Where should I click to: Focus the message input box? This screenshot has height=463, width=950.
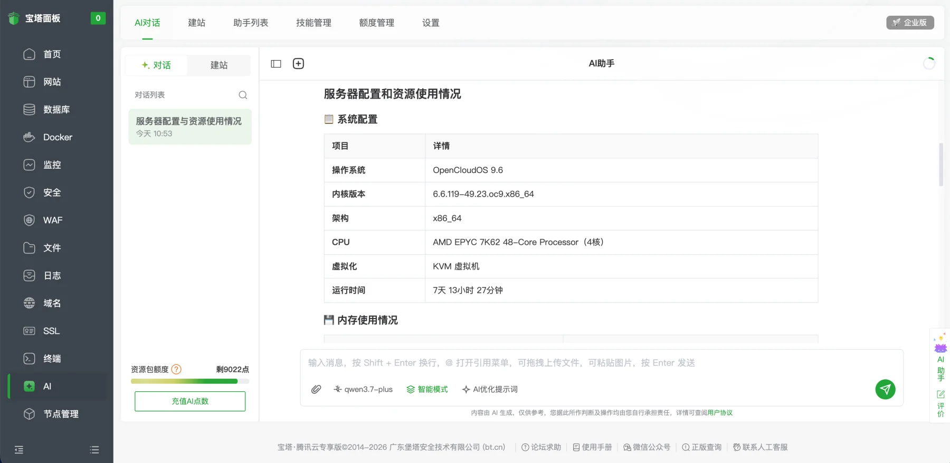pos(602,363)
